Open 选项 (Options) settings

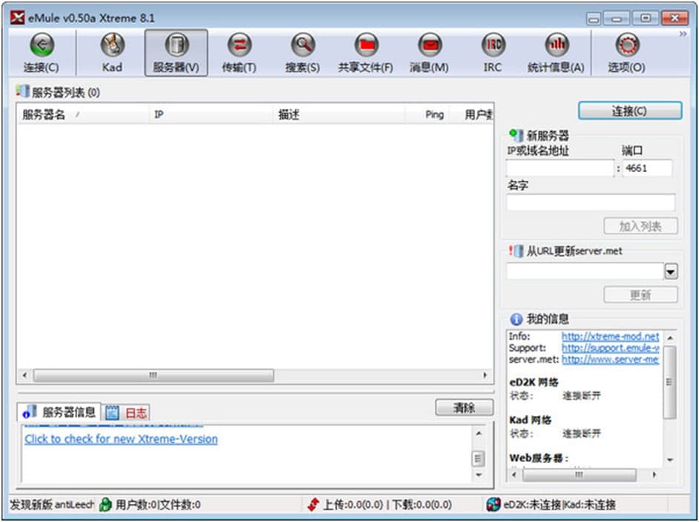pos(627,50)
